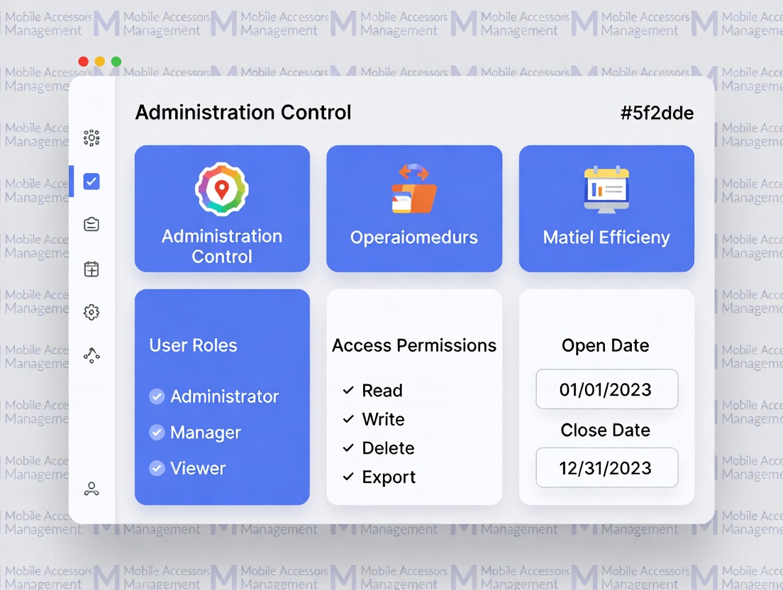Open the user profile icon in sidebar

point(91,489)
